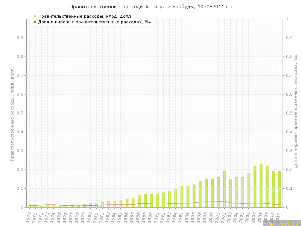Open the be5.biz watermark link
The width and height of the screenshot is (301, 226).
[281, 223]
